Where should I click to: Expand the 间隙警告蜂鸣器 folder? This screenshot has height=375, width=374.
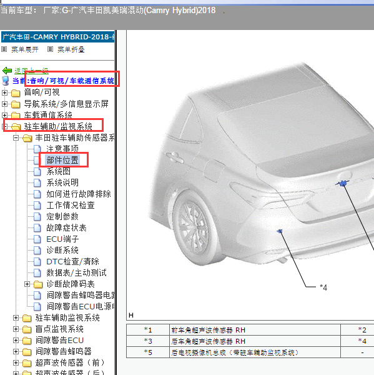(x=16, y=351)
